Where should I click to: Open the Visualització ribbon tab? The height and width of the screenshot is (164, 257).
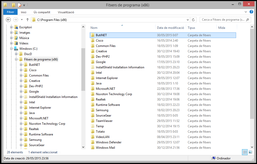[x=66, y=12]
